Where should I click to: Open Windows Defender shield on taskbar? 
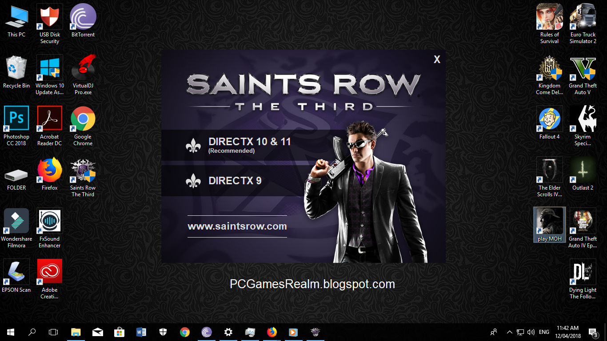point(163,332)
